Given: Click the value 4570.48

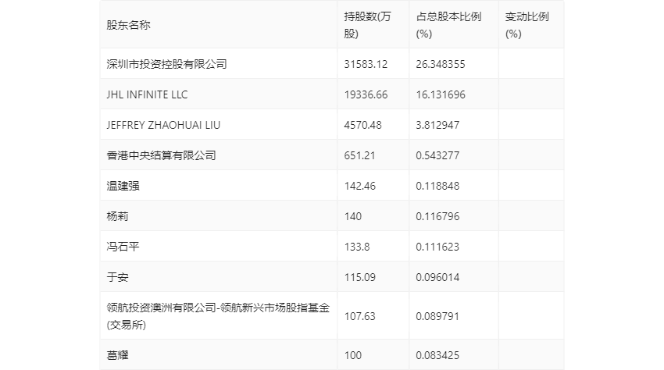Looking at the screenshot, I should click(x=363, y=125).
